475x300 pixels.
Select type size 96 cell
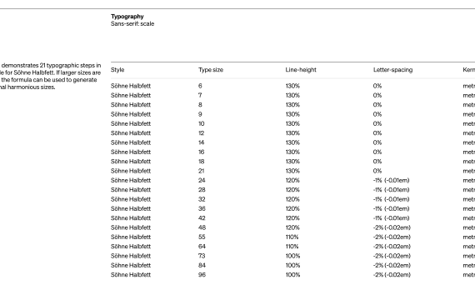tap(202, 275)
